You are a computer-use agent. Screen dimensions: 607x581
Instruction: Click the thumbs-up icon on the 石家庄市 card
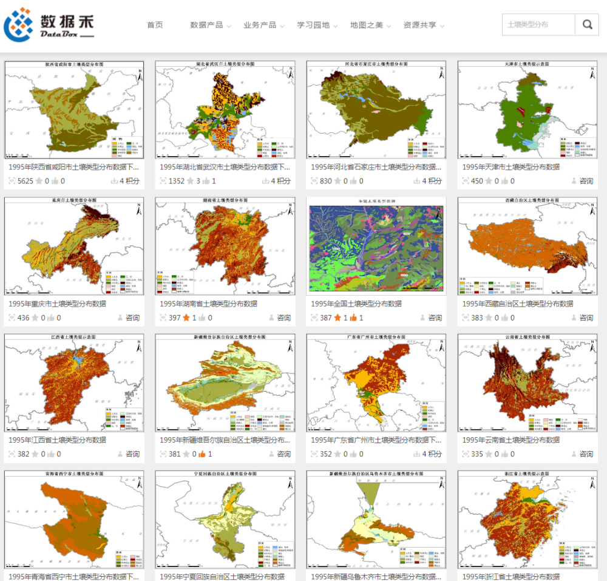(x=353, y=181)
